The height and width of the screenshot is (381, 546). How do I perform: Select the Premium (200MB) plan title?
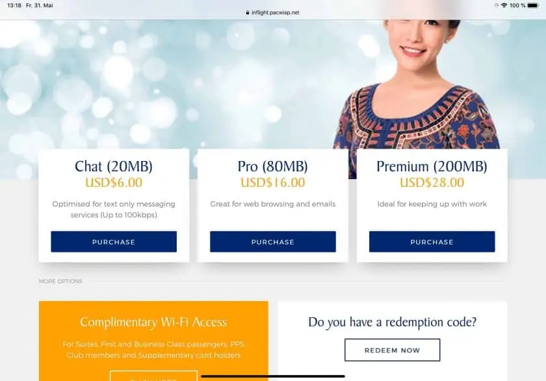click(432, 167)
